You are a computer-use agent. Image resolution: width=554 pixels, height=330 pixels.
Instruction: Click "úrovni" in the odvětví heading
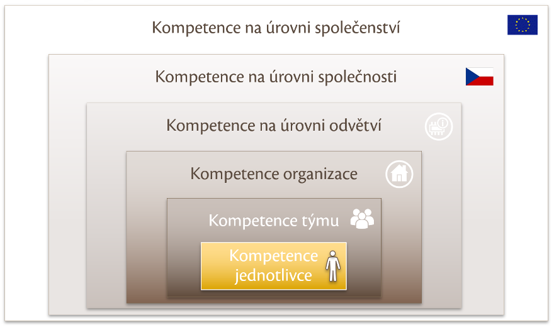303,126
